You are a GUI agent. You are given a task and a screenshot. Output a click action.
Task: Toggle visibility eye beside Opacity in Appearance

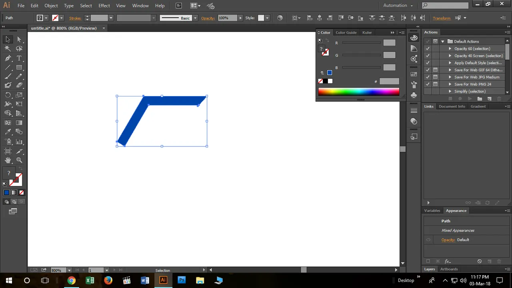(x=428, y=240)
